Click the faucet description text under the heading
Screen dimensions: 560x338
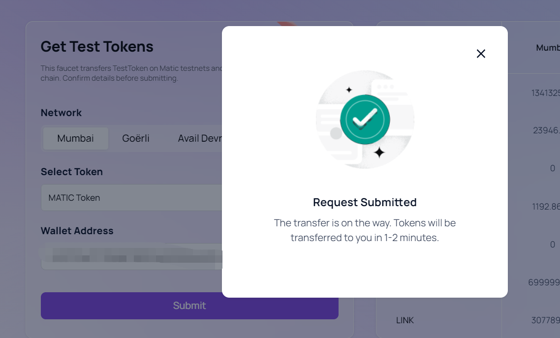click(131, 73)
